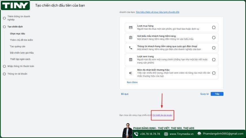
Task: Click the globe website icon in footer
Action: pyautogui.click(x=166, y=134)
